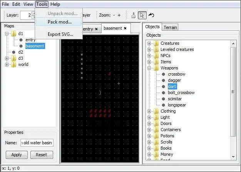This screenshot has height=172, width=241.
Task: Select the paint brush tool
Action: (134, 15)
